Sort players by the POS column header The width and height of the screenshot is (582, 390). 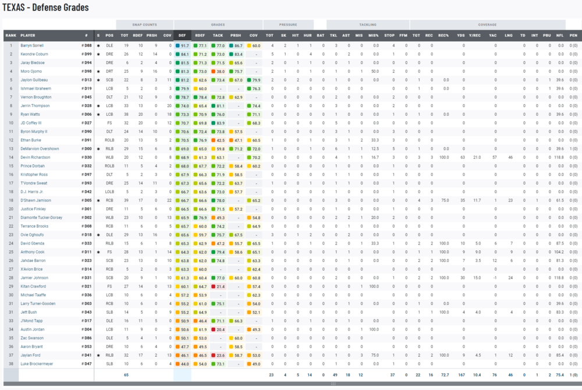[109, 36]
